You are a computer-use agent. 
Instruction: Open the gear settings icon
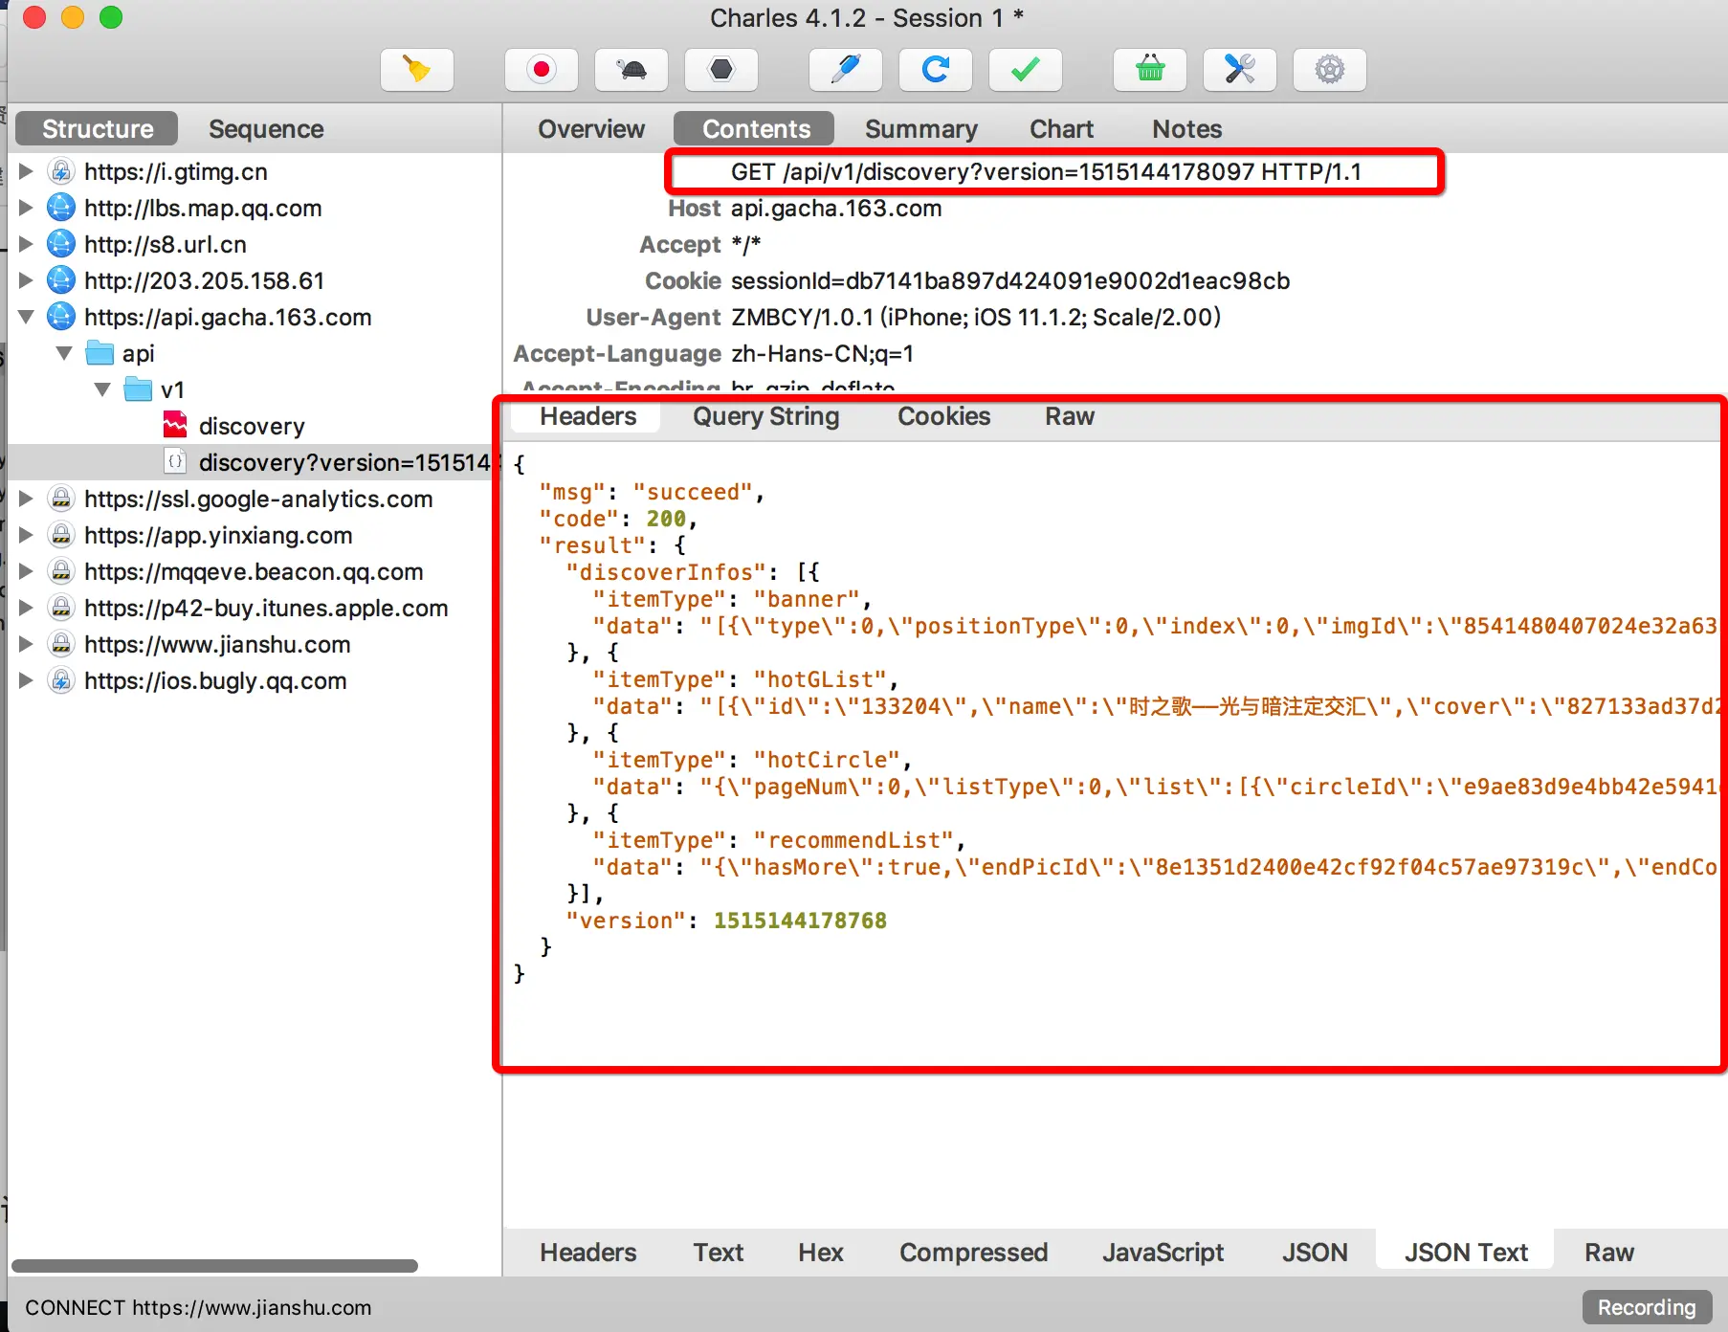pyautogui.click(x=1330, y=69)
